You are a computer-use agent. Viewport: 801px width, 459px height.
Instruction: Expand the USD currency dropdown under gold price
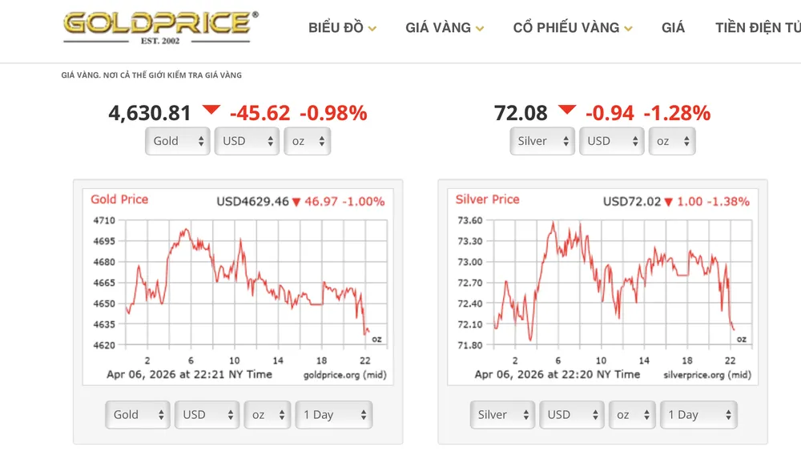point(245,141)
